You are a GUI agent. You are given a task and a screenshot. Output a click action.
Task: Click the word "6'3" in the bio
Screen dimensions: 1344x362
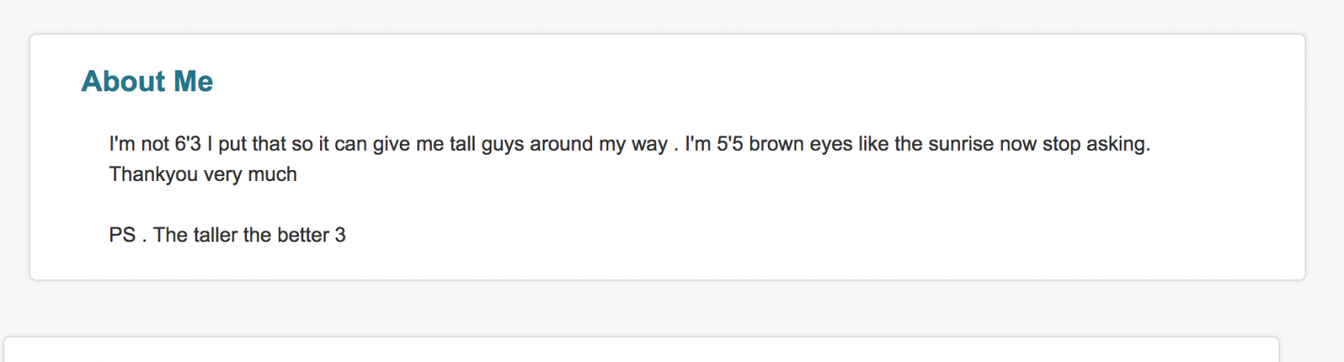pos(187,144)
